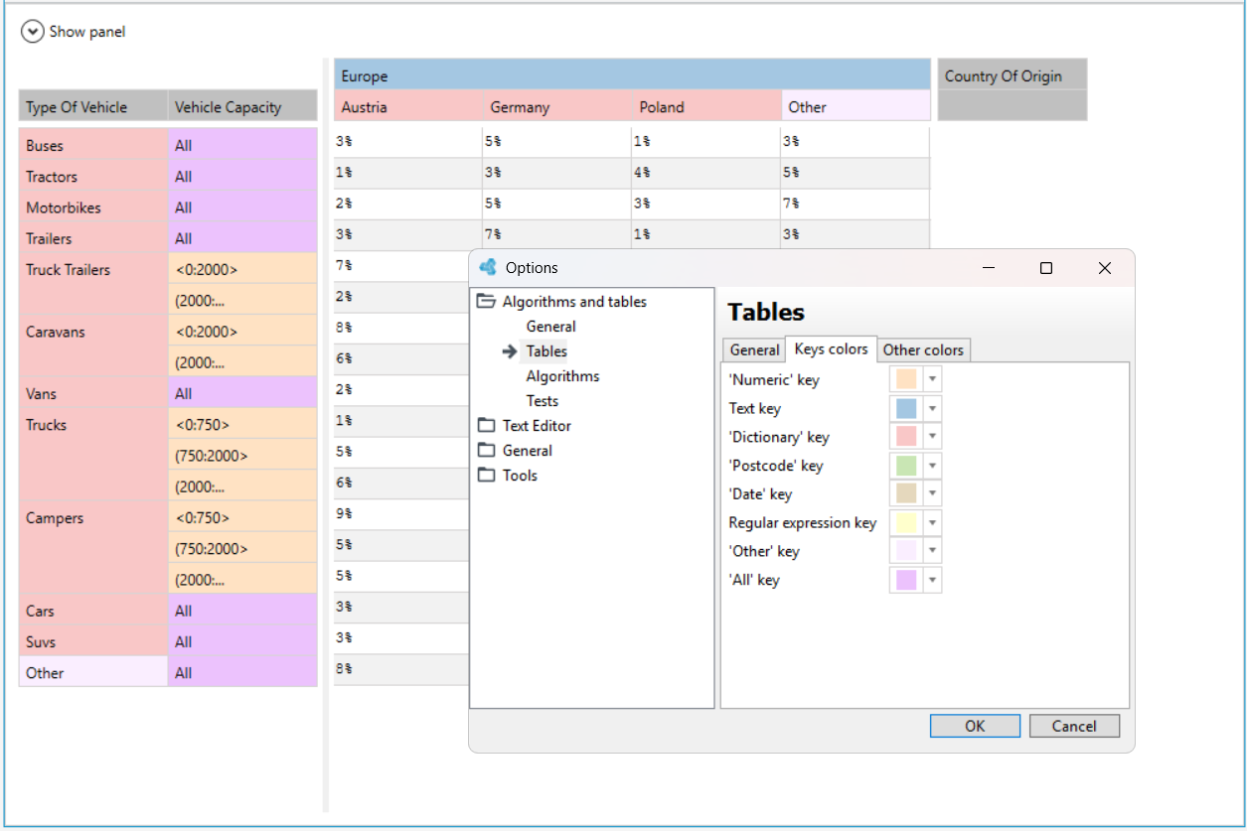Select the Suvs row label
This screenshot has width=1247, height=831.
[93, 641]
